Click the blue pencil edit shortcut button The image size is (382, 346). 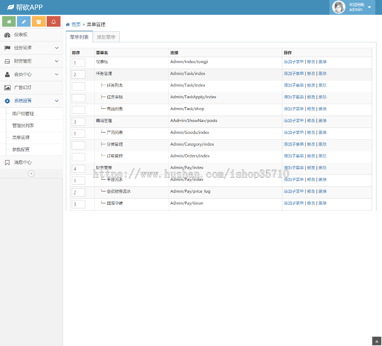24,21
